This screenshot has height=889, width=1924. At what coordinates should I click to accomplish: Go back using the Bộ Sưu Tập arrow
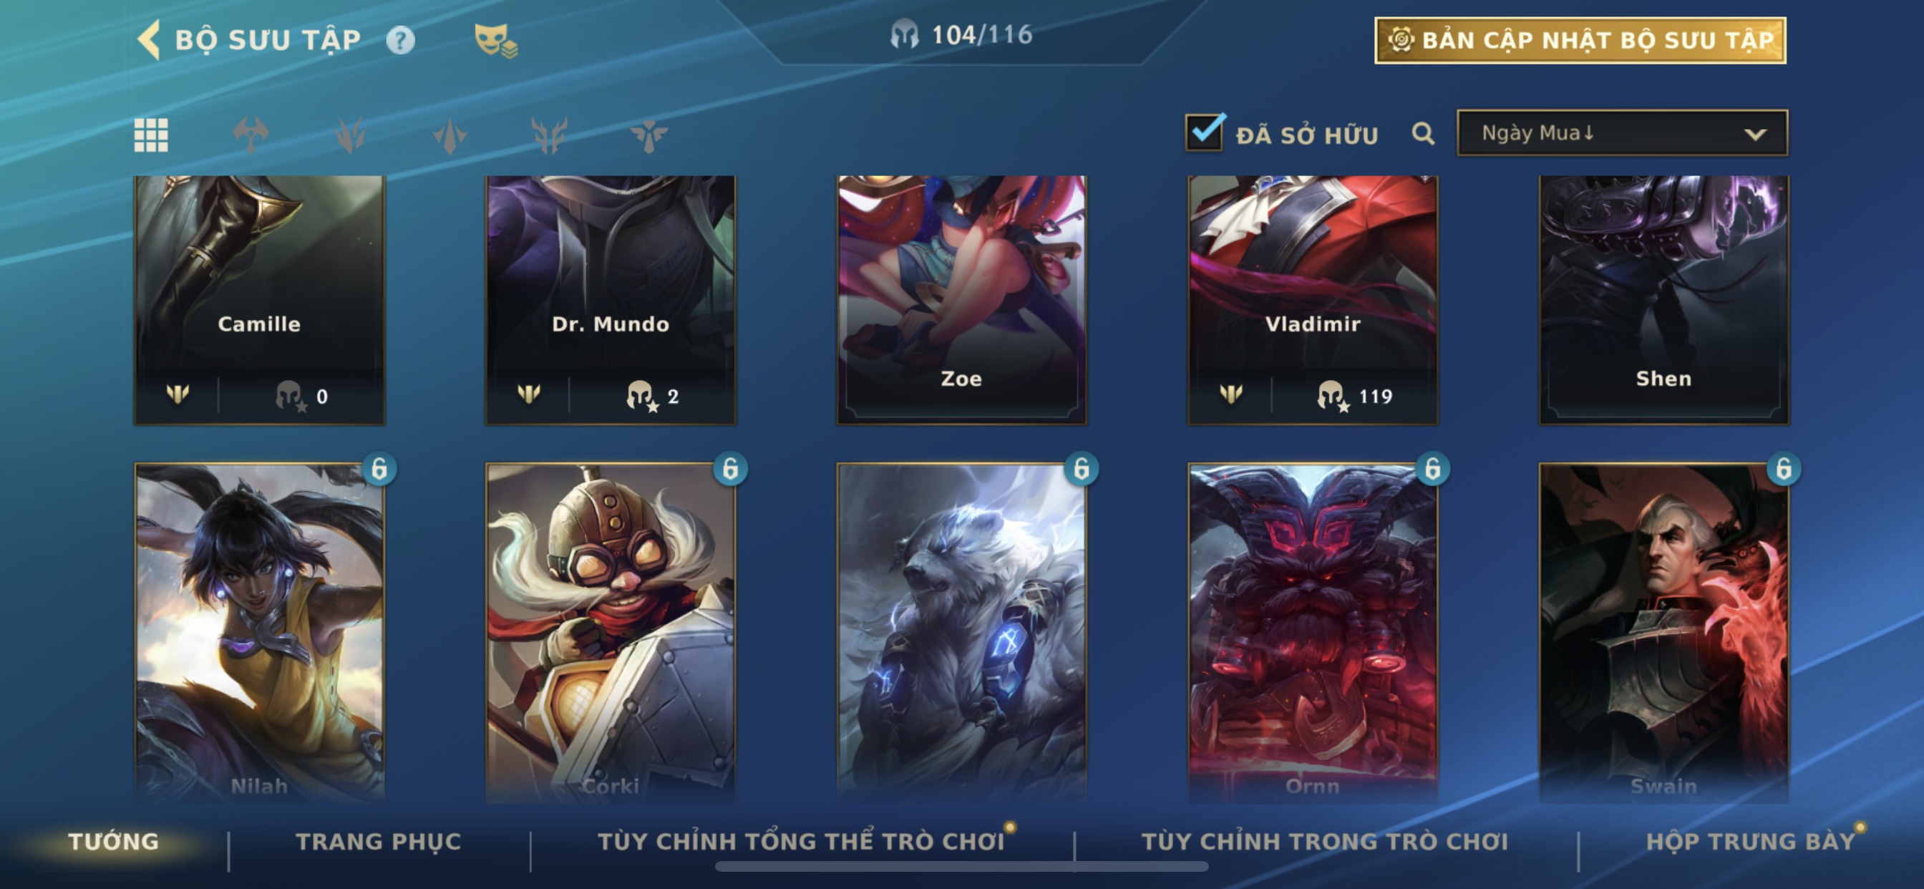pyautogui.click(x=149, y=39)
